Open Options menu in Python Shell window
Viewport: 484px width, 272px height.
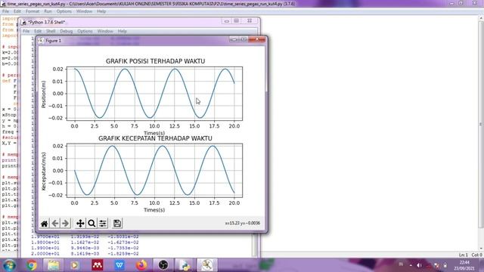[x=85, y=31]
